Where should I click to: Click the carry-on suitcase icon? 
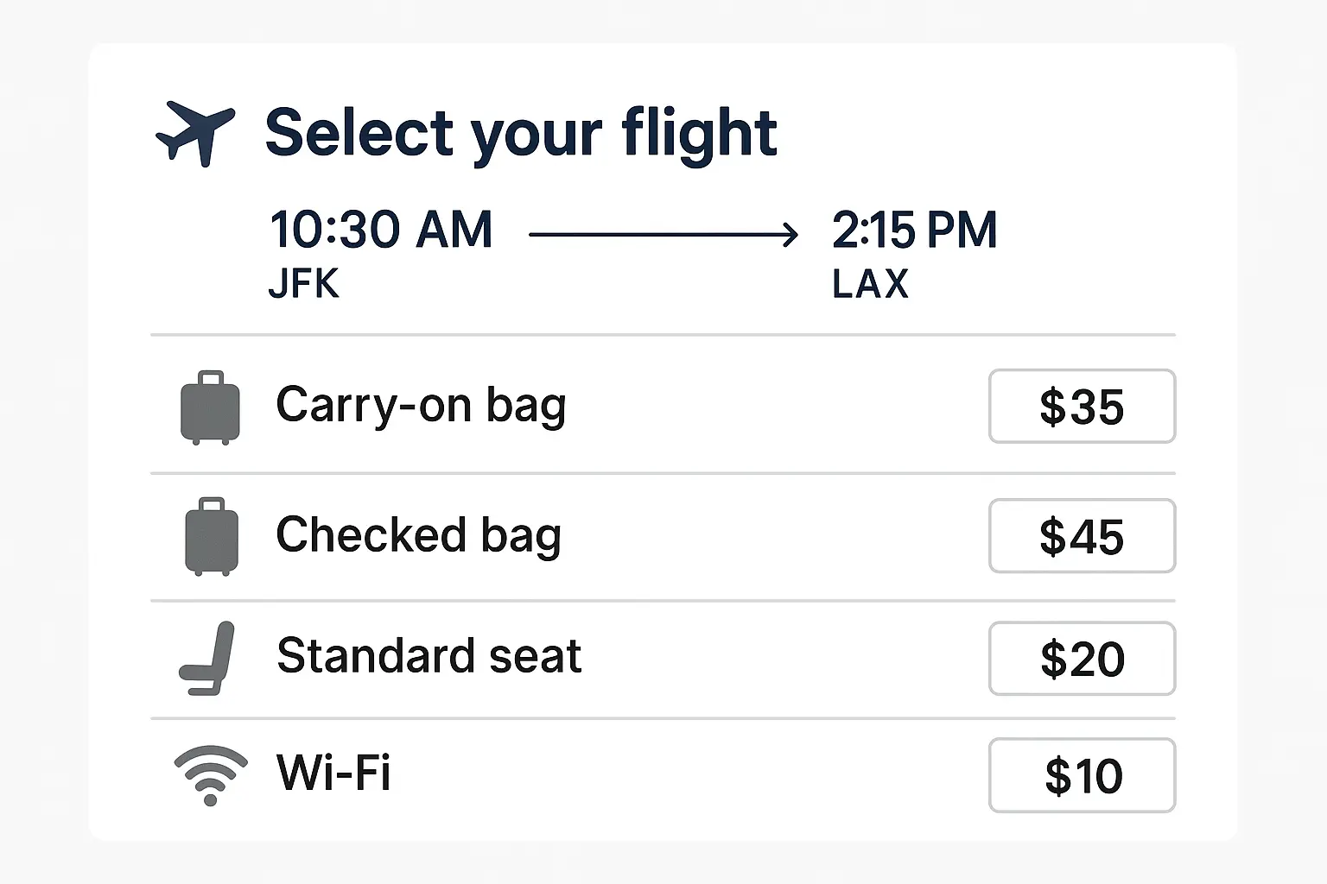[x=210, y=407]
